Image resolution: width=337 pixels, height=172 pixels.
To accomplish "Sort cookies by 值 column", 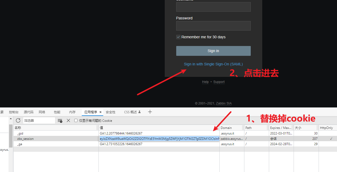I will point(159,128).
